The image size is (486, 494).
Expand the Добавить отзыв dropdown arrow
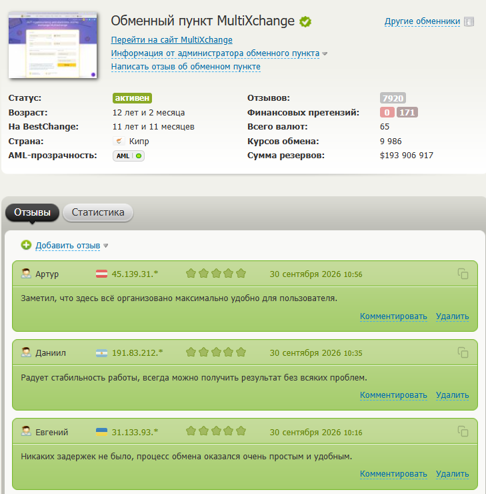coord(106,246)
